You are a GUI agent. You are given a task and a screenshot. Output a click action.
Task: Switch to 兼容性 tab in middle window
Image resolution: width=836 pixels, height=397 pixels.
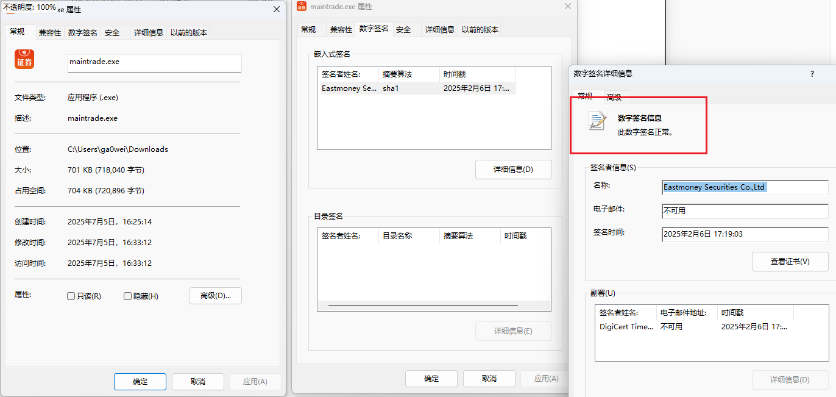tap(341, 29)
